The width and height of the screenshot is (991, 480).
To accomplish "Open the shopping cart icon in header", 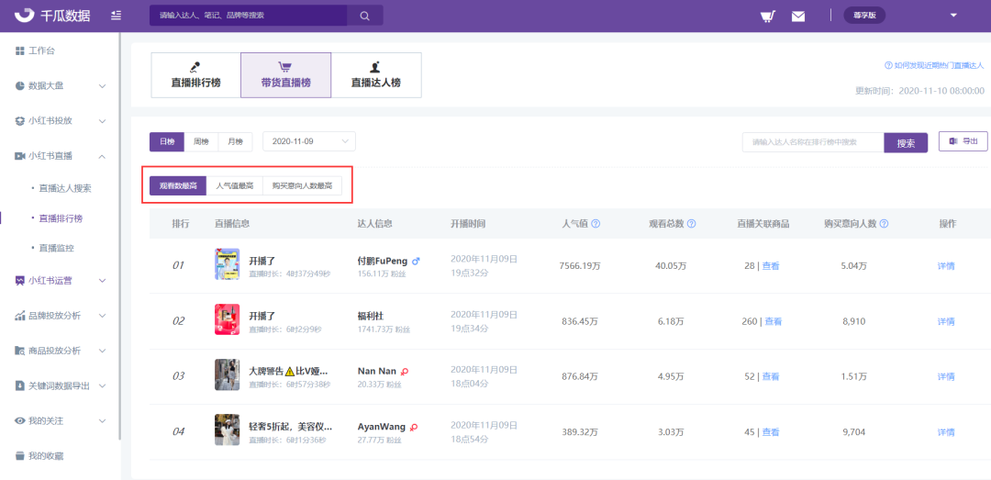I will tap(768, 17).
